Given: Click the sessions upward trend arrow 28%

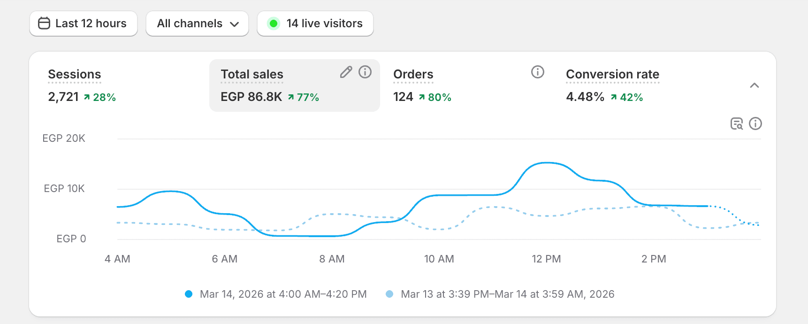Looking at the screenshot, I should point(99,97).
